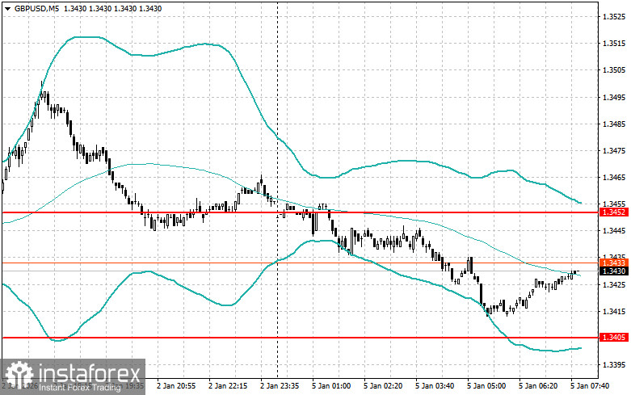This screenshot has height=395, width=631.
Task: Click the GBPUSD,M5 symbol title text
Action: point(36,8)
